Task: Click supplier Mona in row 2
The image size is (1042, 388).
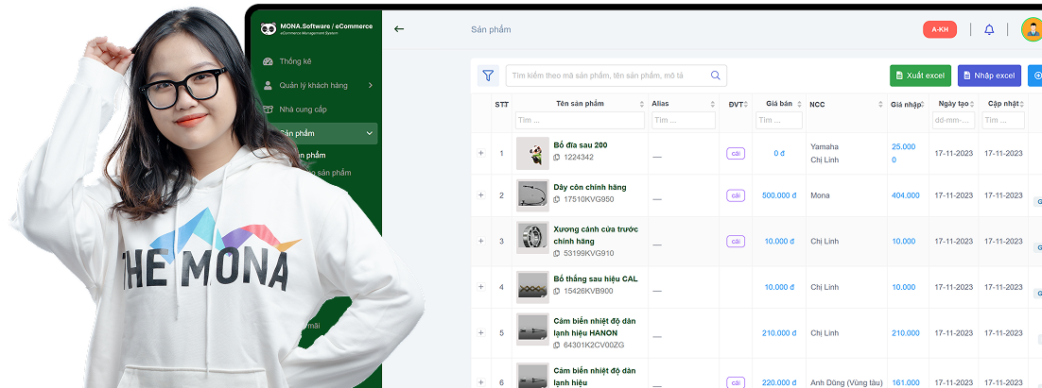Action: tap(820, 195)
